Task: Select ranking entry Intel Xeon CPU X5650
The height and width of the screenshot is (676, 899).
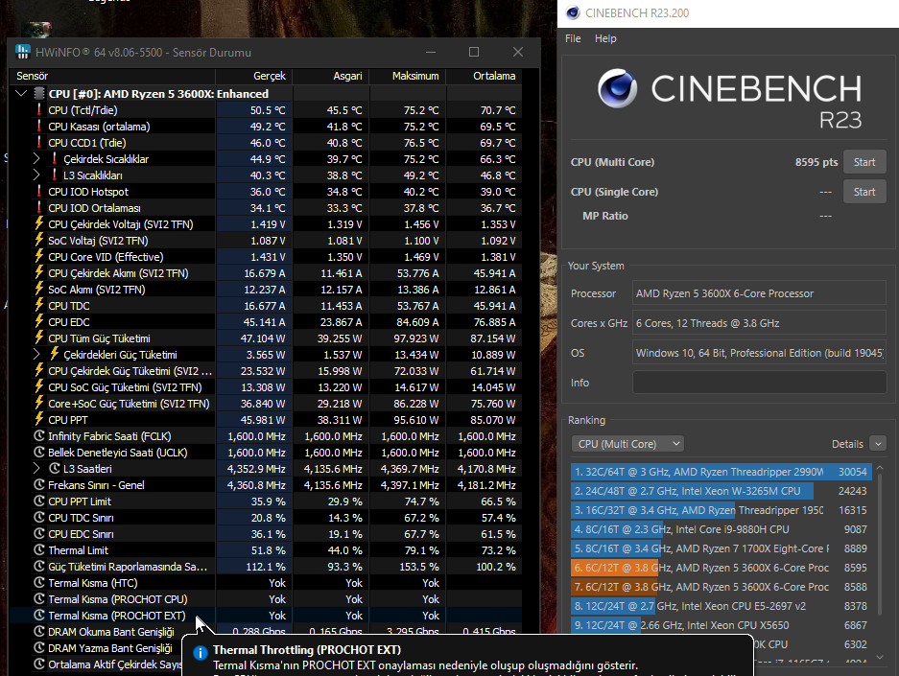Action: coord(722,625)
